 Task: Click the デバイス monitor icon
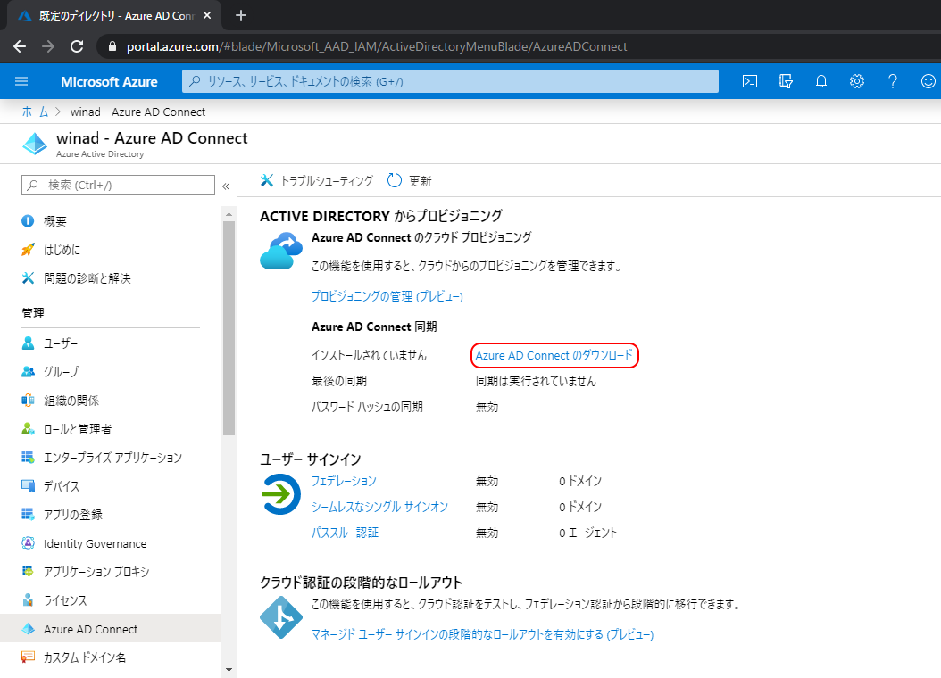coord(28,486)
